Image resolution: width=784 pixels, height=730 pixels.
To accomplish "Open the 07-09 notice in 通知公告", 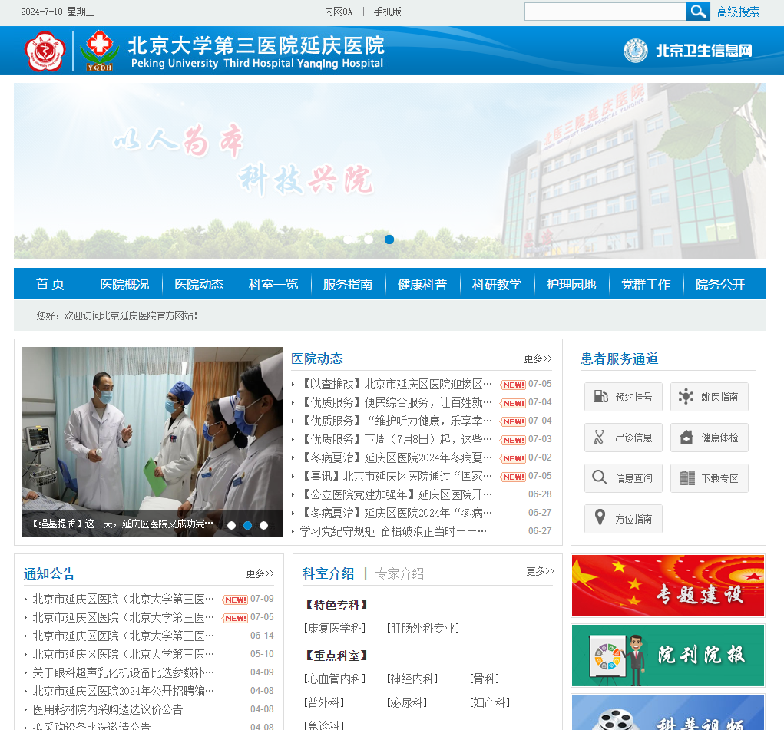I will (123, 599).
